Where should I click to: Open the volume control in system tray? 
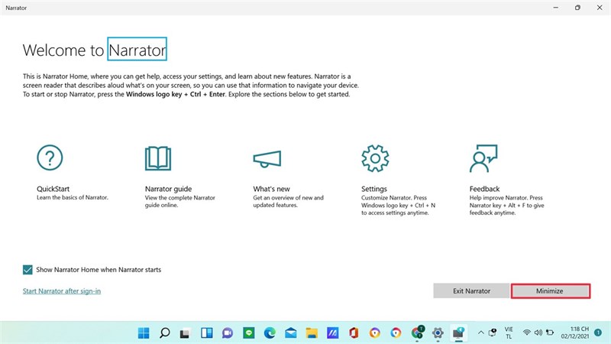pos(538,333)
